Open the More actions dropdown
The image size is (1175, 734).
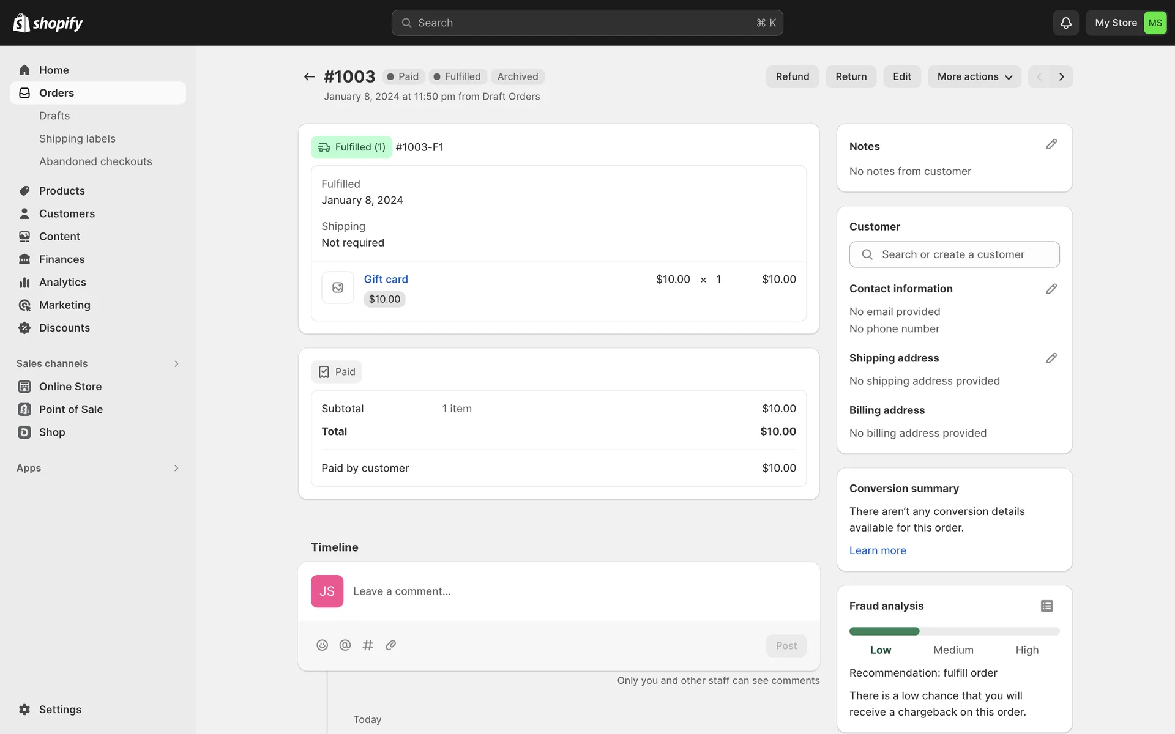point(974,76)
